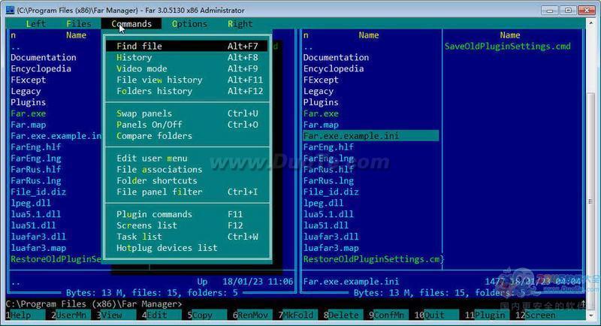Select FExcept folder in left panel
Image resolution: width=601 pixels, height=326 pixels.
tap(29, 80)
